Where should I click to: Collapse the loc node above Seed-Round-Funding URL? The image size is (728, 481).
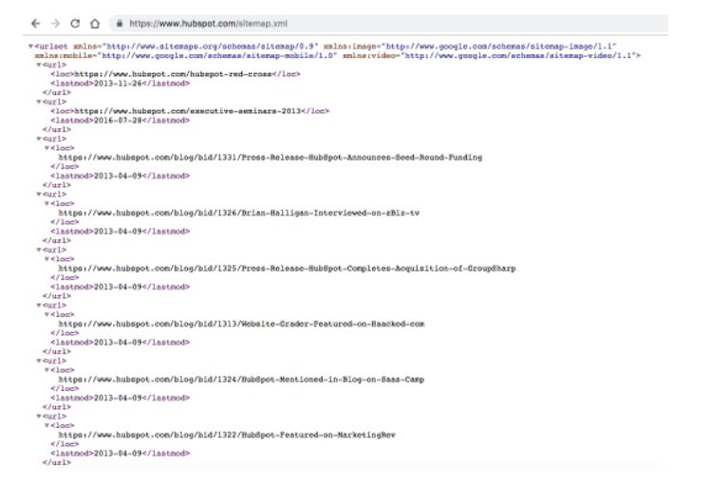tap(47, 148)
